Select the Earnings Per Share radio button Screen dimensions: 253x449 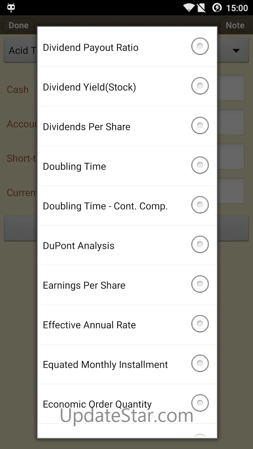[x=200, y=284]
